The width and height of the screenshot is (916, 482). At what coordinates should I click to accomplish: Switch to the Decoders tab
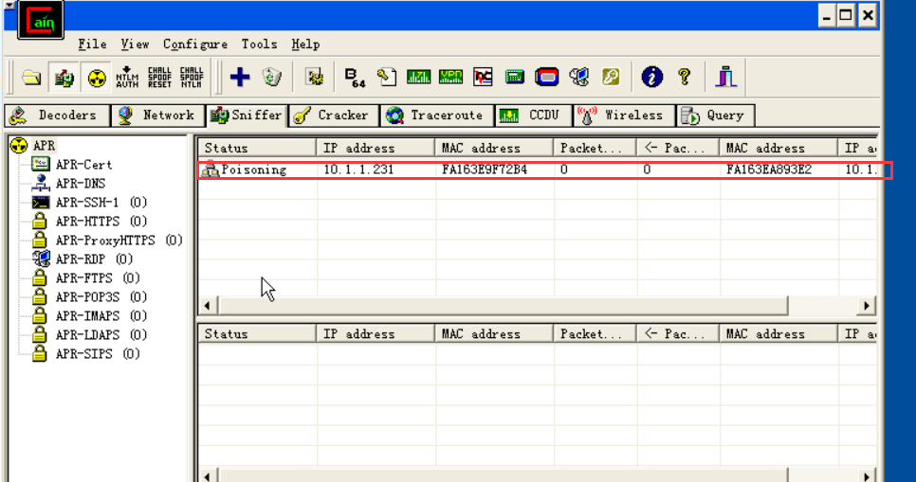click(x=57, y=116)
